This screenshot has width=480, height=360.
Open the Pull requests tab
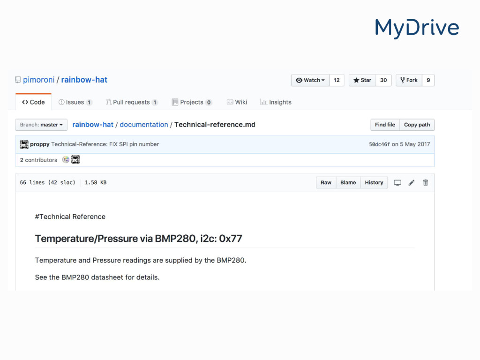click(x=132, y=102)
